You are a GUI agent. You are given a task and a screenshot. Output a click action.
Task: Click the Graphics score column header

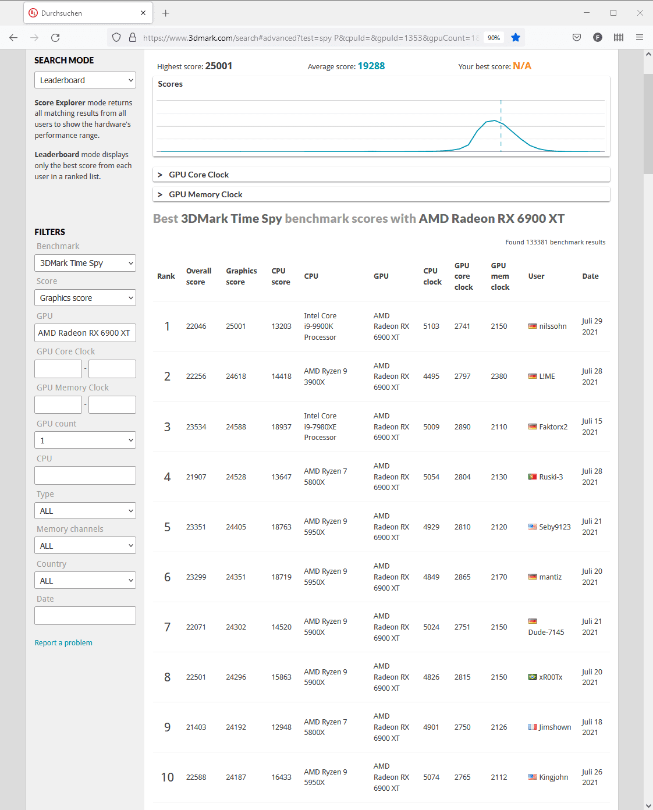(x=242, y=276)
